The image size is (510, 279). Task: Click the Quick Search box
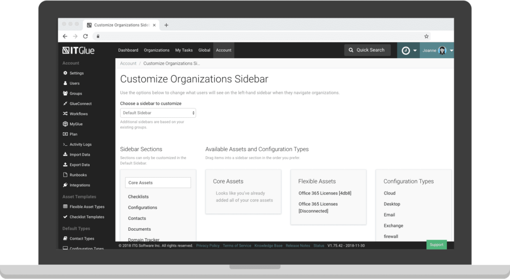(x=368, y=50)
